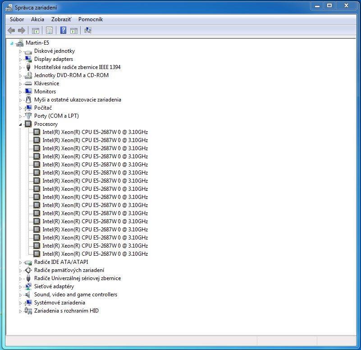
Task: Toggle the action pane toolbar icon
Action: point(74,30)
